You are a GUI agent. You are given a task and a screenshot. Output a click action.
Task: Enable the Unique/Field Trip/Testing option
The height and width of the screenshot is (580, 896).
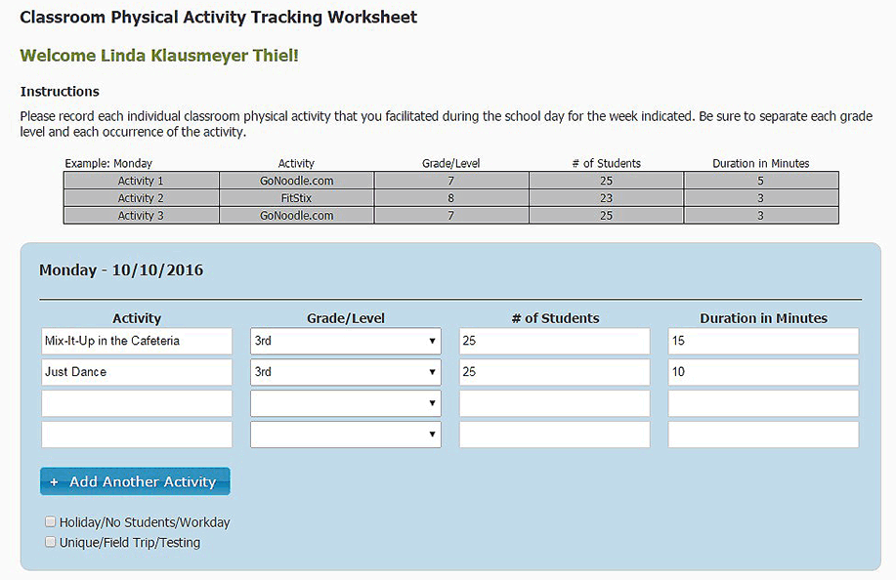[x=50, y=541]
